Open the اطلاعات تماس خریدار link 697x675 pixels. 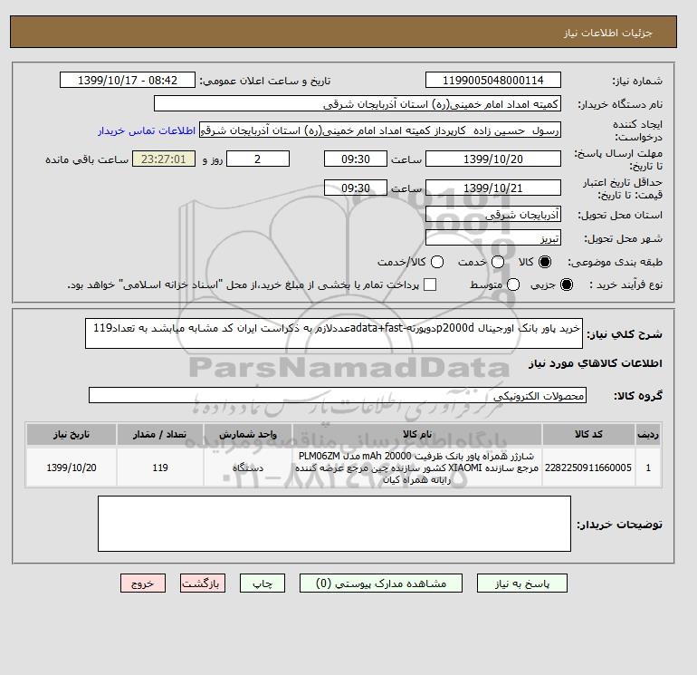147,130
